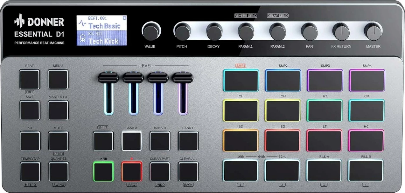Tap the CLEAR PART button
The width and height of the screenshot is (405, 193).
[160, 172]
